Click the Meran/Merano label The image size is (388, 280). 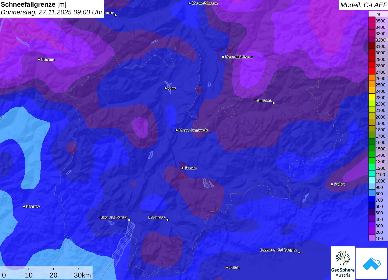pyautogui.click(x=205, y=3)
